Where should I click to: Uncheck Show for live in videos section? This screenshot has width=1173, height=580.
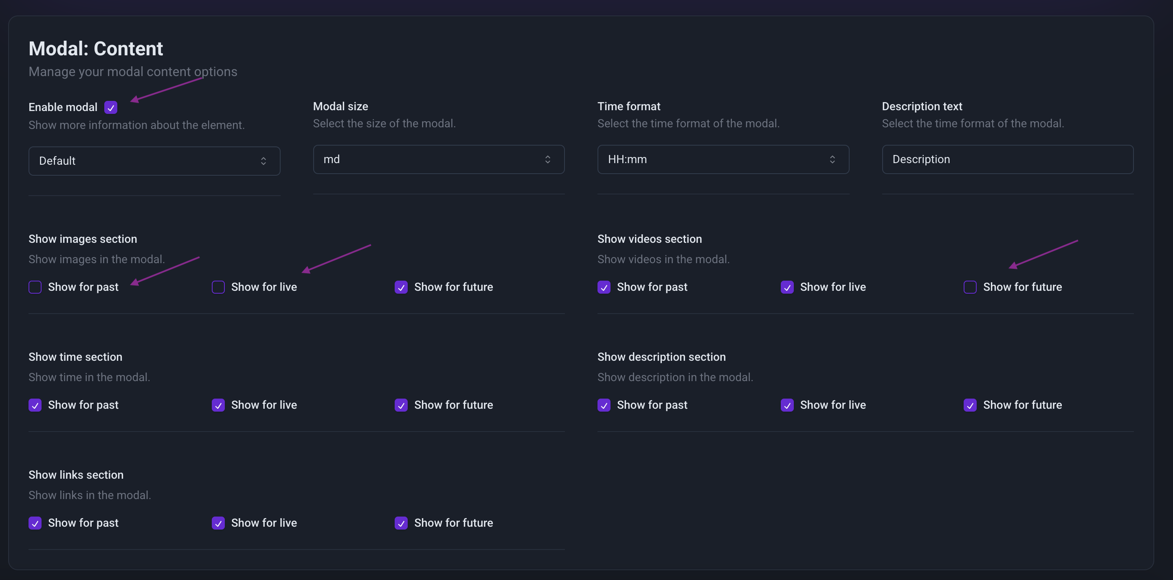tap(787, 287)
